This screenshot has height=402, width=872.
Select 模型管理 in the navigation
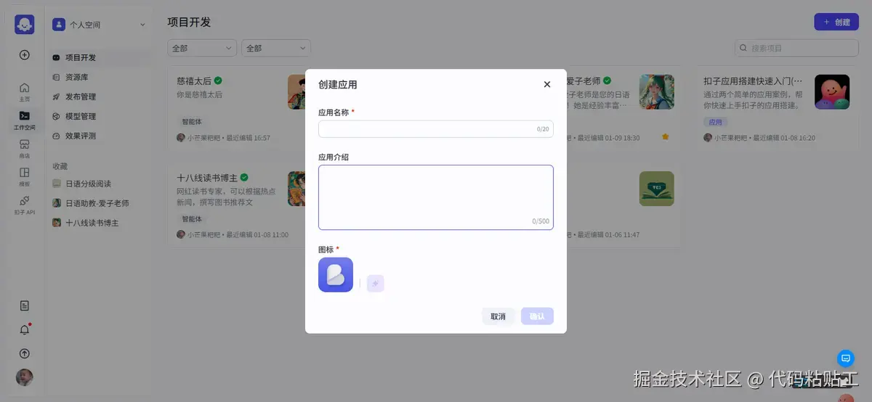(100, 116)
